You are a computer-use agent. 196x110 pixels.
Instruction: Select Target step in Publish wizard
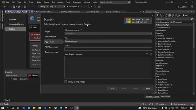click(47, 31)
